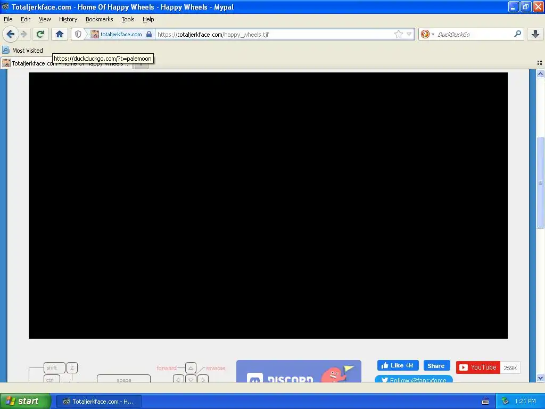Open the DuckDuckGo search engine selector
The height and width of the screenshot is (409, 545).
tap(427, 34)
